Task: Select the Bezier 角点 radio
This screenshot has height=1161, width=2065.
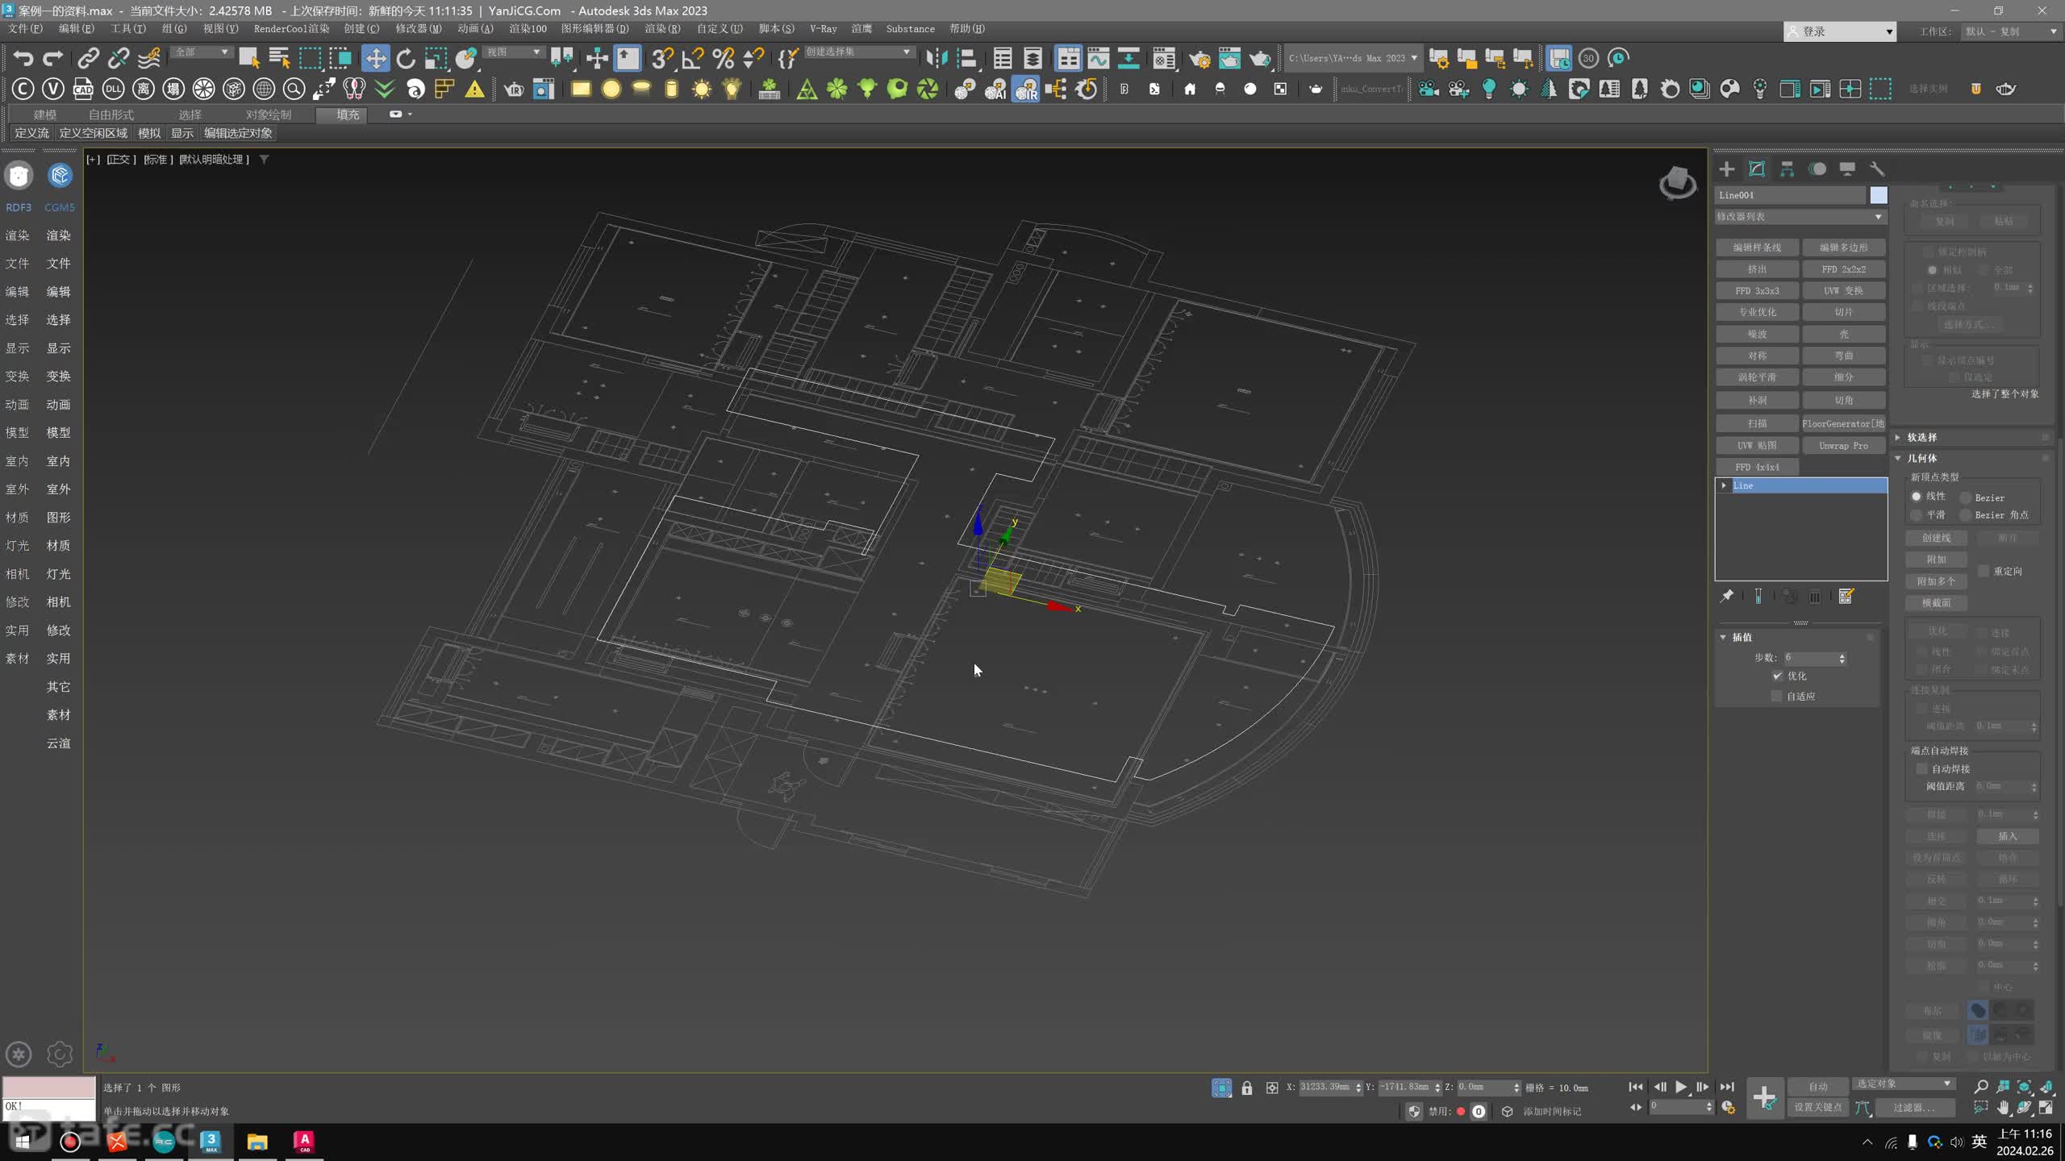Action: 1966,514
